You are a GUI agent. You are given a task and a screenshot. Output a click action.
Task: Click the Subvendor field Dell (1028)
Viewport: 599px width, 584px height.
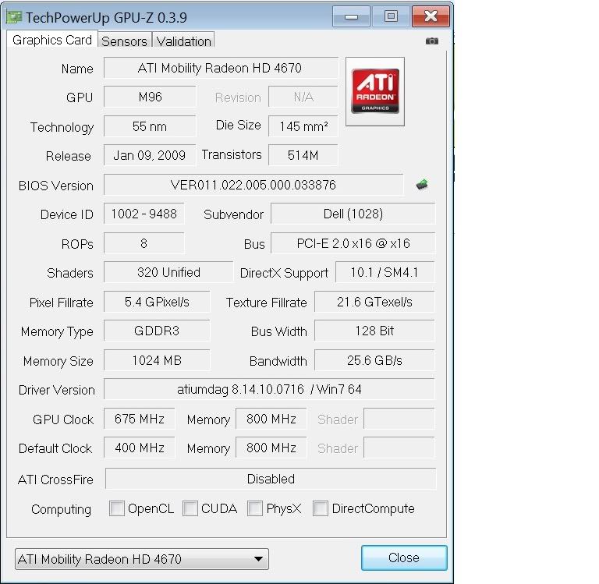353,214
